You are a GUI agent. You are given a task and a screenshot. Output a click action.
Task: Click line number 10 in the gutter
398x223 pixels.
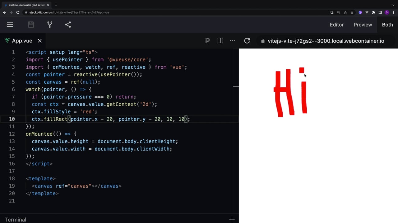12,119
